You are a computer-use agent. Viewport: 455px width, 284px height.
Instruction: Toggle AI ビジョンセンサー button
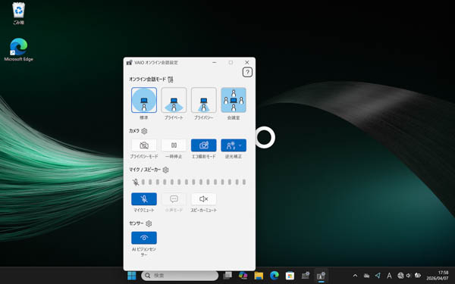click(x=144, y=238)
